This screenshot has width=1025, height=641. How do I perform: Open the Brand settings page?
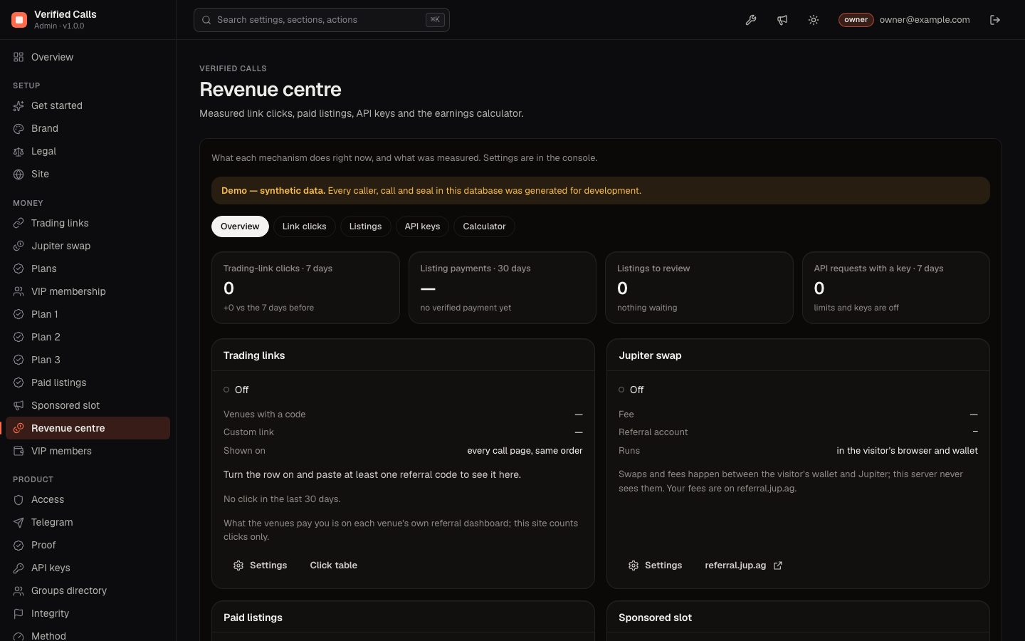(x=88, y=128)
